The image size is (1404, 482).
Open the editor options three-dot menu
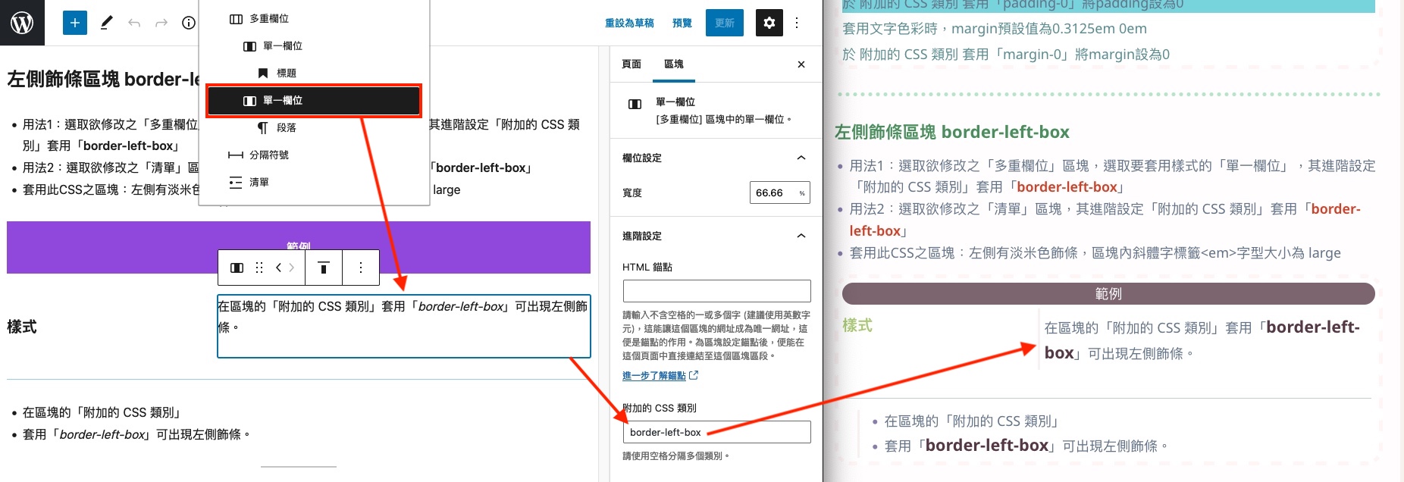pos(797,23)
